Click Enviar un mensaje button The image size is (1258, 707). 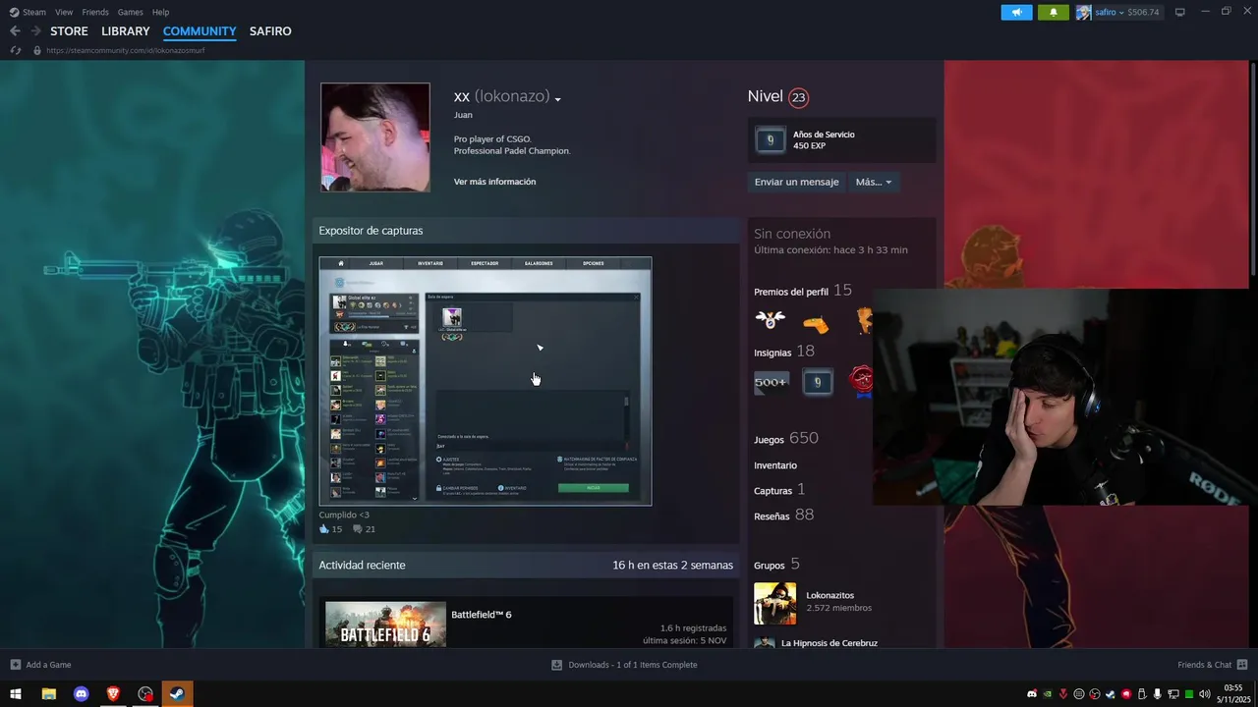(x=796, y=182)
